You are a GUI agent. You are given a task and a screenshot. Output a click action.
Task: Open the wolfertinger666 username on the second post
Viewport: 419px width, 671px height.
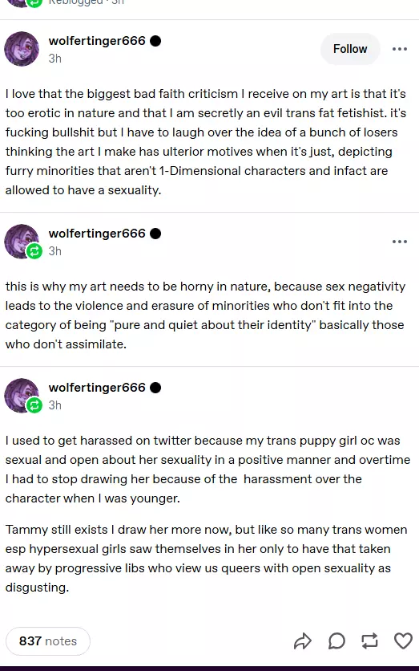tap(97, 234)
